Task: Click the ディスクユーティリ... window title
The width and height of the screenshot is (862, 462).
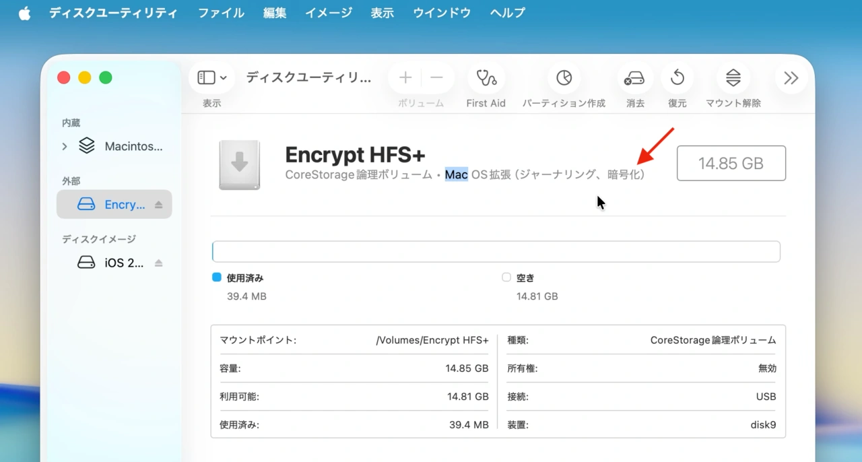Action: (x=308, y=77)
